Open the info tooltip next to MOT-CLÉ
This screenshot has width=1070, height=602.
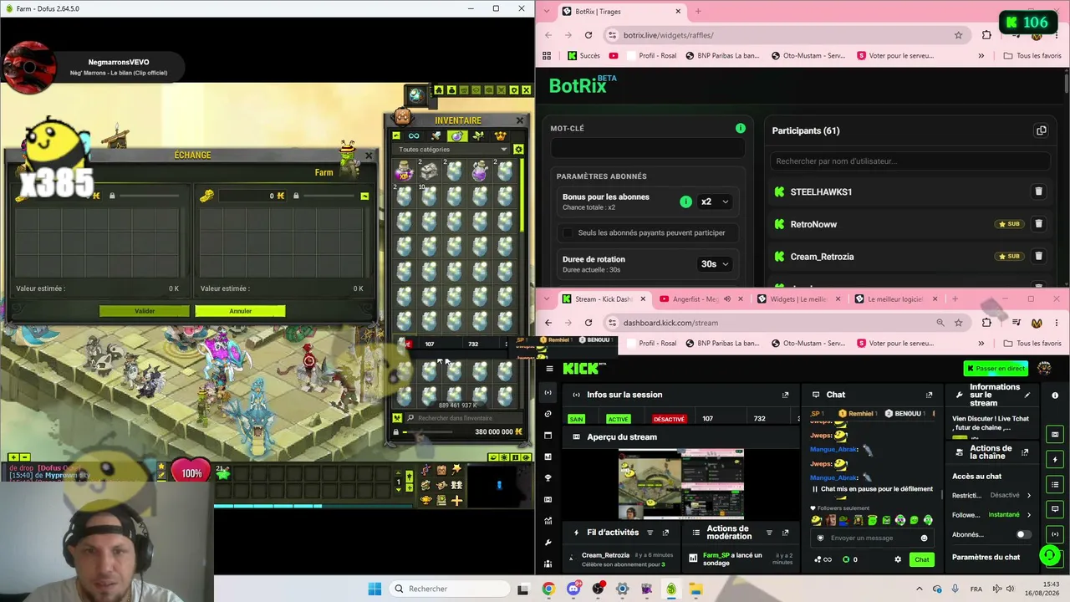coord(740,128)
